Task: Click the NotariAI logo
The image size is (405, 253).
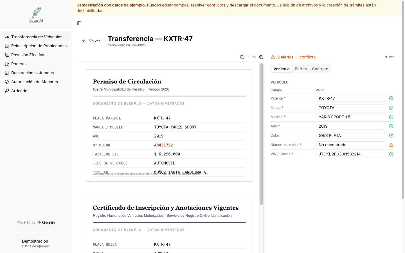Action: 36,15
